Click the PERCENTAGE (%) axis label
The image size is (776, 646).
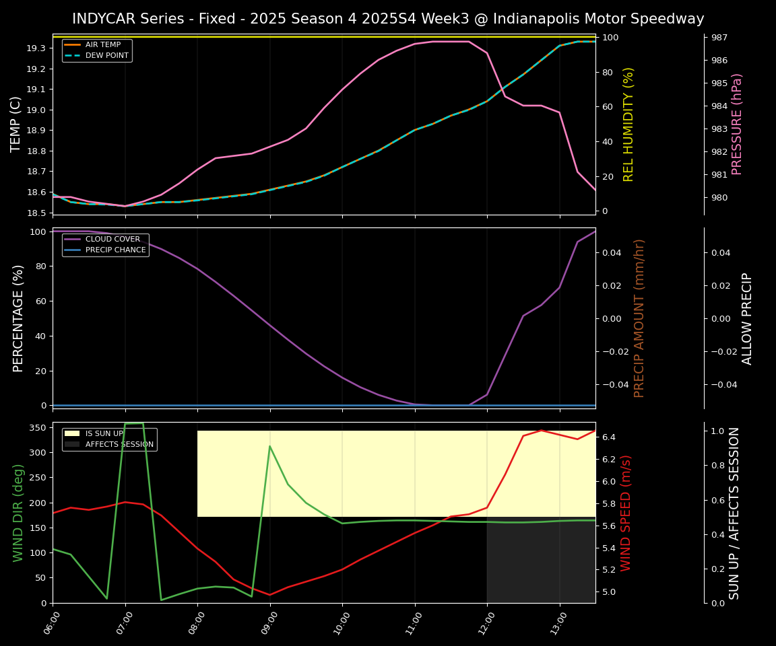[18, 318]
